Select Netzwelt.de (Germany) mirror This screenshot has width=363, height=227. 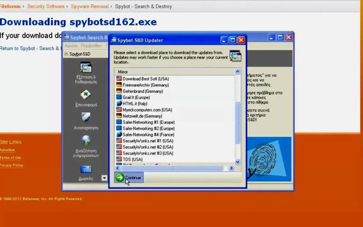point(142,116)
